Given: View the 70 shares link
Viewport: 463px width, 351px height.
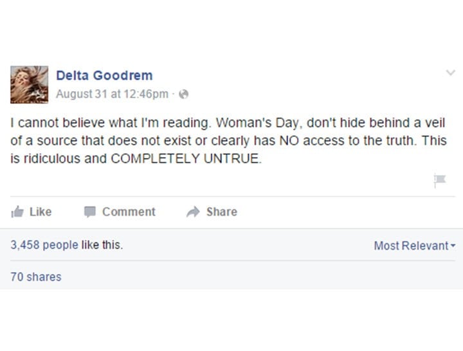Looking at the screenshot, I should point(36,277).
